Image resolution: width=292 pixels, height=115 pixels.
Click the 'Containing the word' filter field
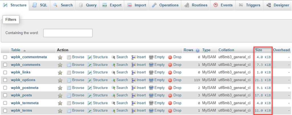[x=68, y=33]
